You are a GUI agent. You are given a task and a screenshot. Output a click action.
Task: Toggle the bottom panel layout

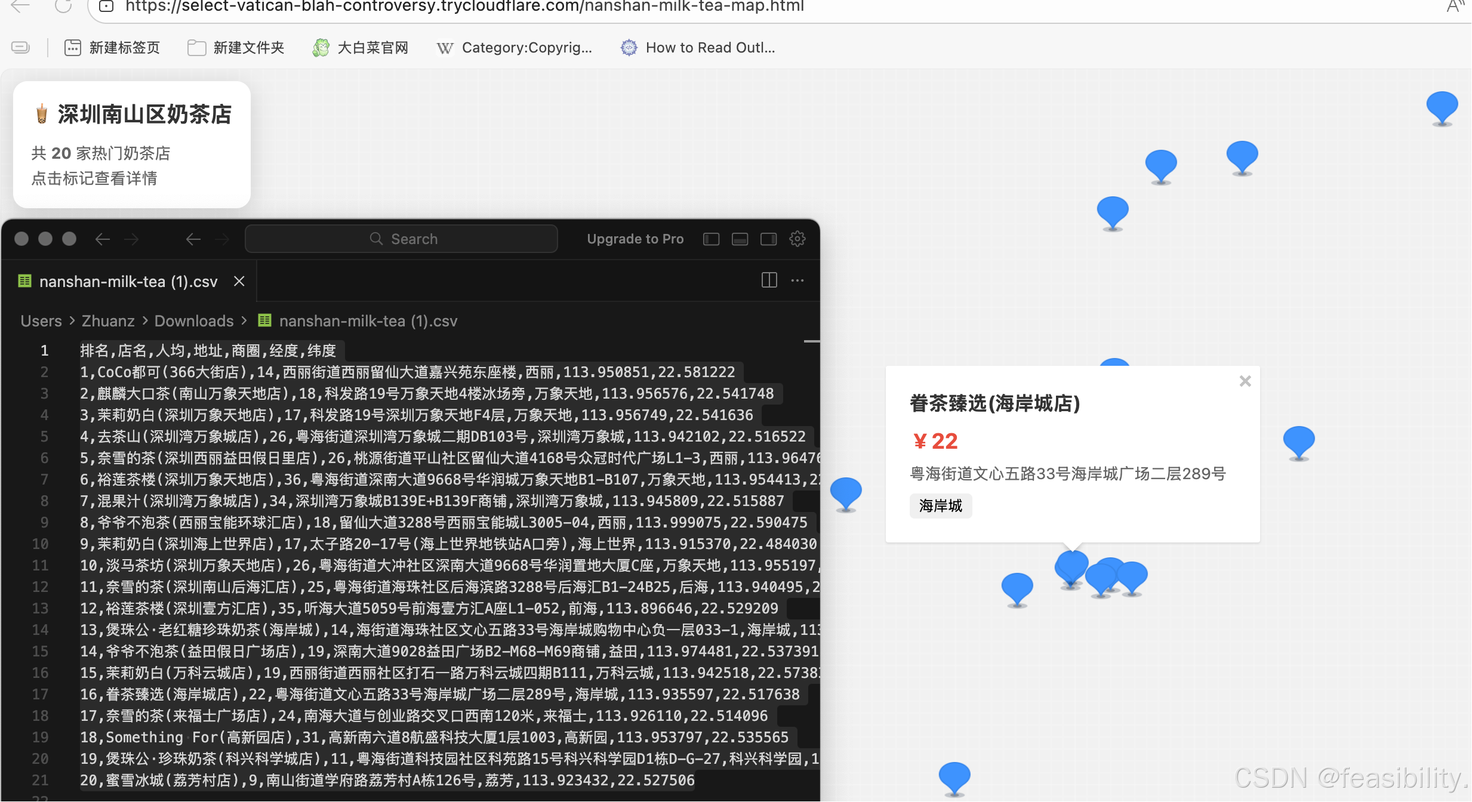click(x=740, y=239)
